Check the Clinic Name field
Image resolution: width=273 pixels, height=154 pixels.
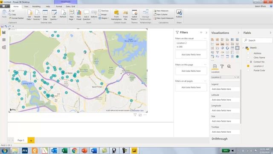(248, 57)
